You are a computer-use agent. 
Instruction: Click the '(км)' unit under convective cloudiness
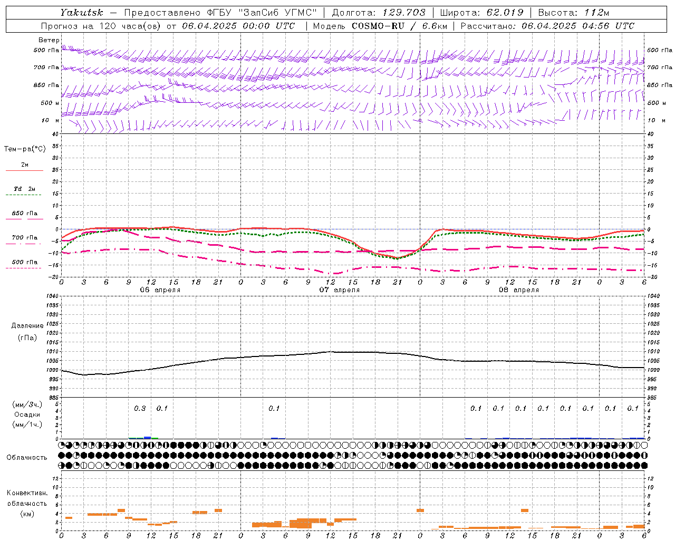click(27, 514)
